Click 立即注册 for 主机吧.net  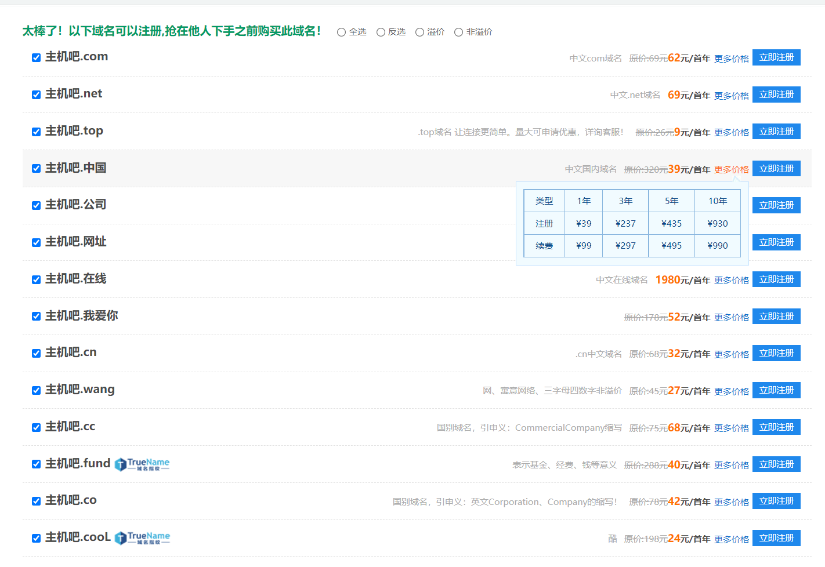[776, 94]
